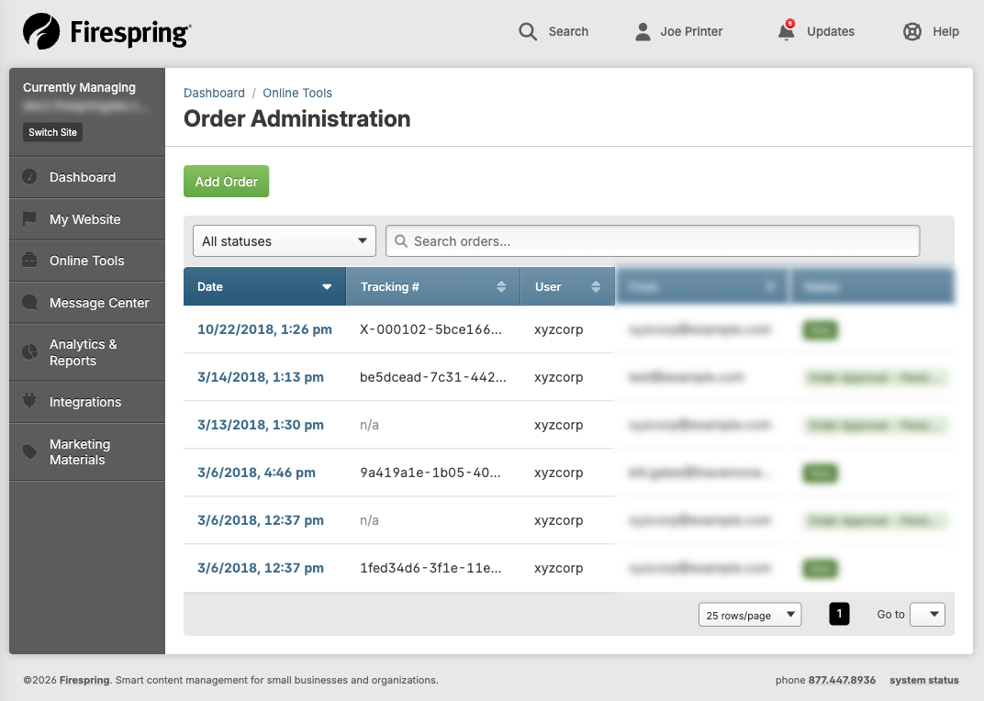Image resolution: width=984 pixels, height=701 pixels.
Task: Open the order dated 3/6/2018, 4:46 pm
Action: (x=256, y=473)
